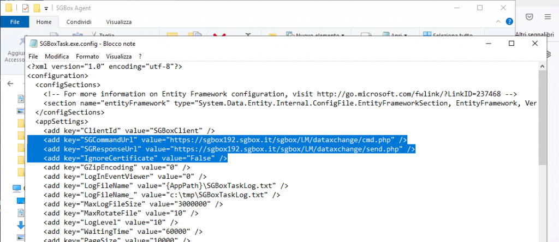Maximize the SGBoxTask.exe.config Notepad window
Image resolution: width=559 pixels, height=242 pixels.
click(x=511, y=44)
